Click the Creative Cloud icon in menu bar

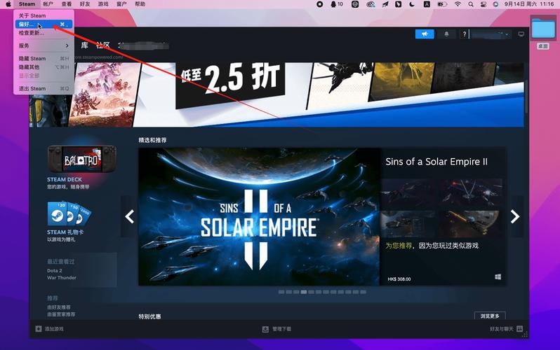pyautogui.click(x=371, y=4)
